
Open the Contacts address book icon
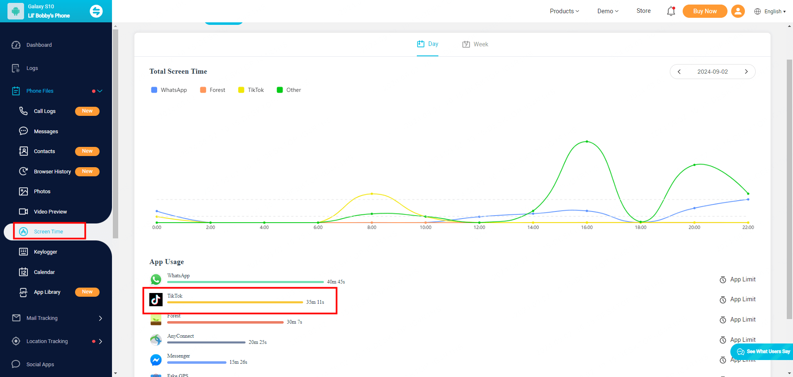point(24,151)
